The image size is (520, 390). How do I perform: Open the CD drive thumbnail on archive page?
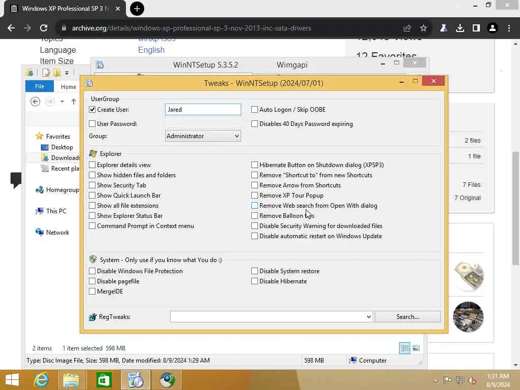pyautogui.click(x=469, y=276)
